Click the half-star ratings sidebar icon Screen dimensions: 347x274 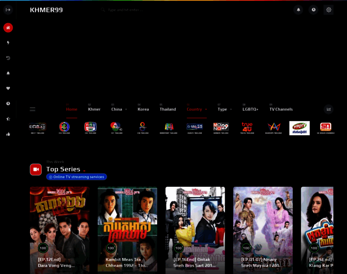(x=8, y=119)
